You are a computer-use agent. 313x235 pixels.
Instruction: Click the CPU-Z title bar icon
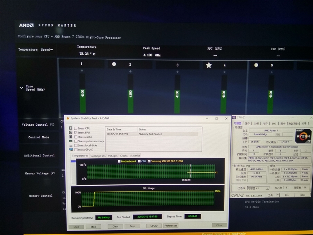[234, 118]
